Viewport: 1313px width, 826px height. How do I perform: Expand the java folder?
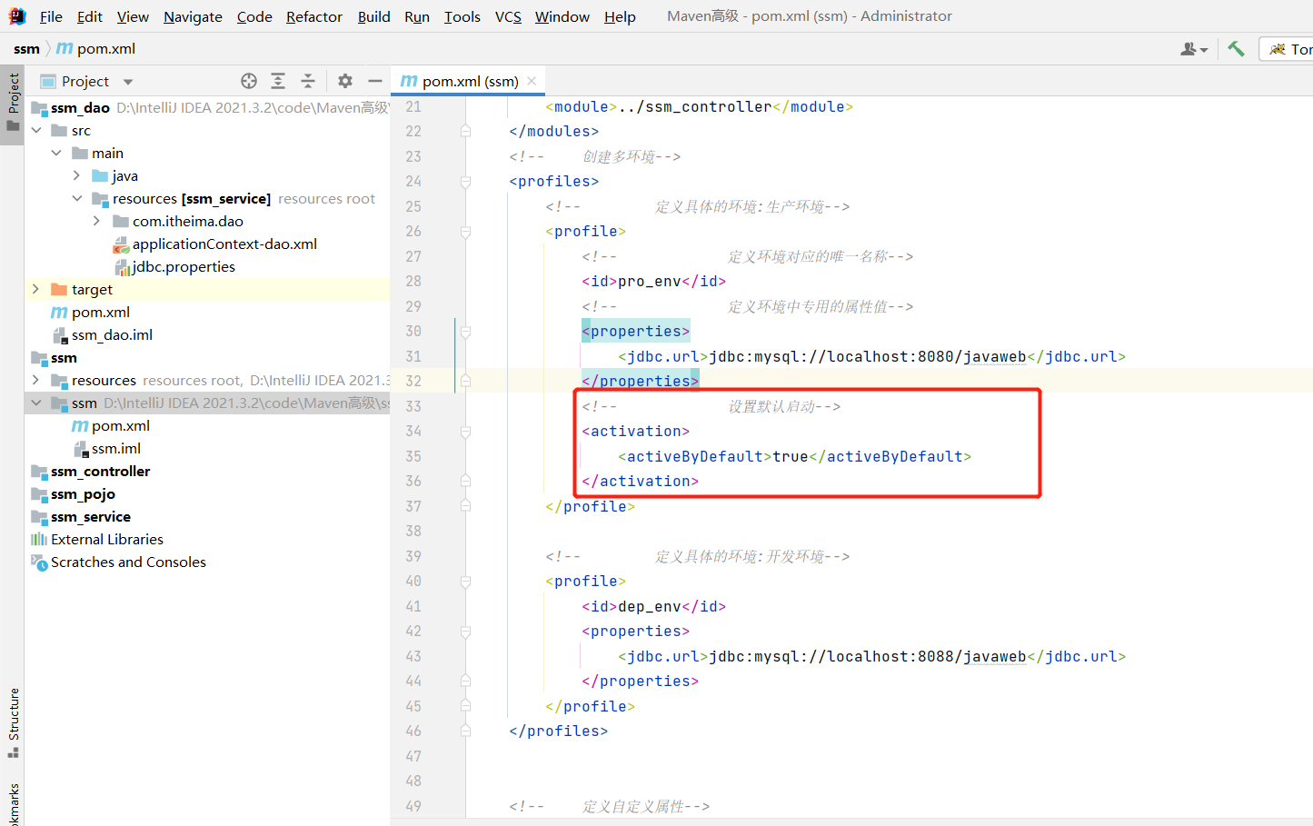coord(76,176)
